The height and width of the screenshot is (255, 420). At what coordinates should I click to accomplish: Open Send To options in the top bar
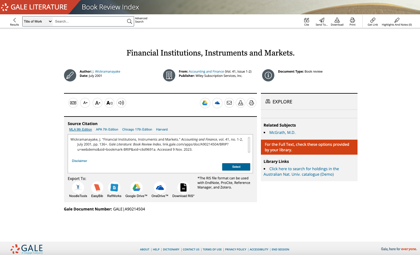[322, 22]
